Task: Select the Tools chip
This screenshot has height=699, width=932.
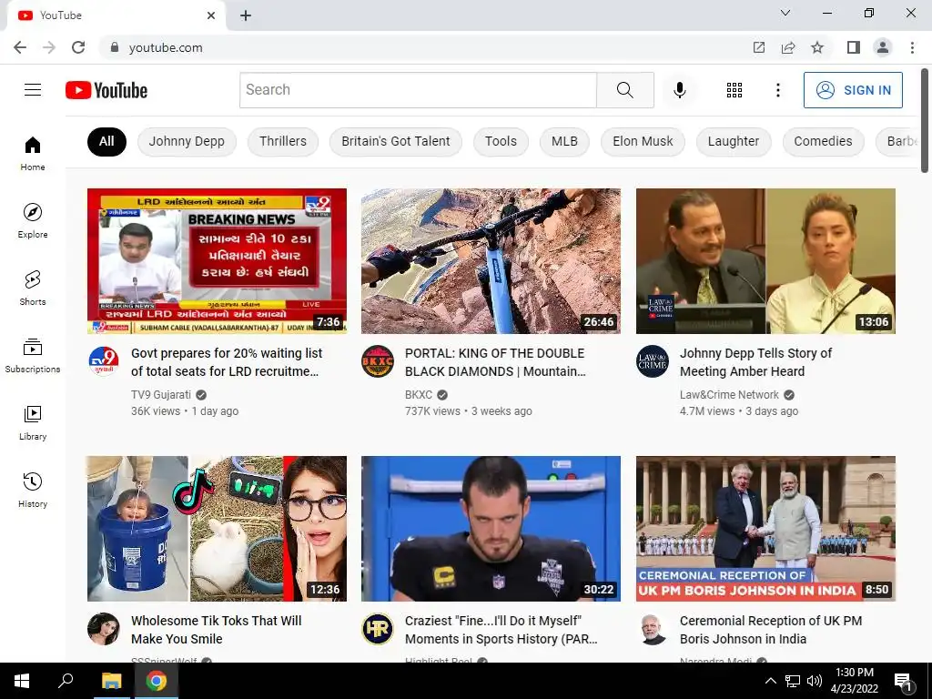Action: [x=501, y=141]
